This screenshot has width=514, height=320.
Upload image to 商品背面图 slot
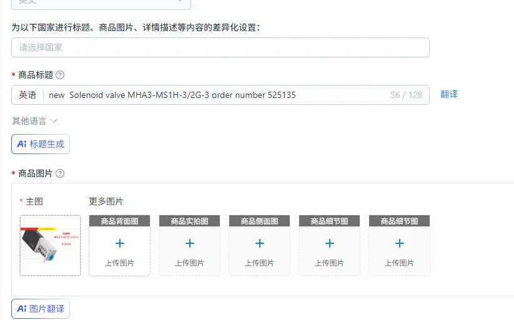(x=120, y=246)
